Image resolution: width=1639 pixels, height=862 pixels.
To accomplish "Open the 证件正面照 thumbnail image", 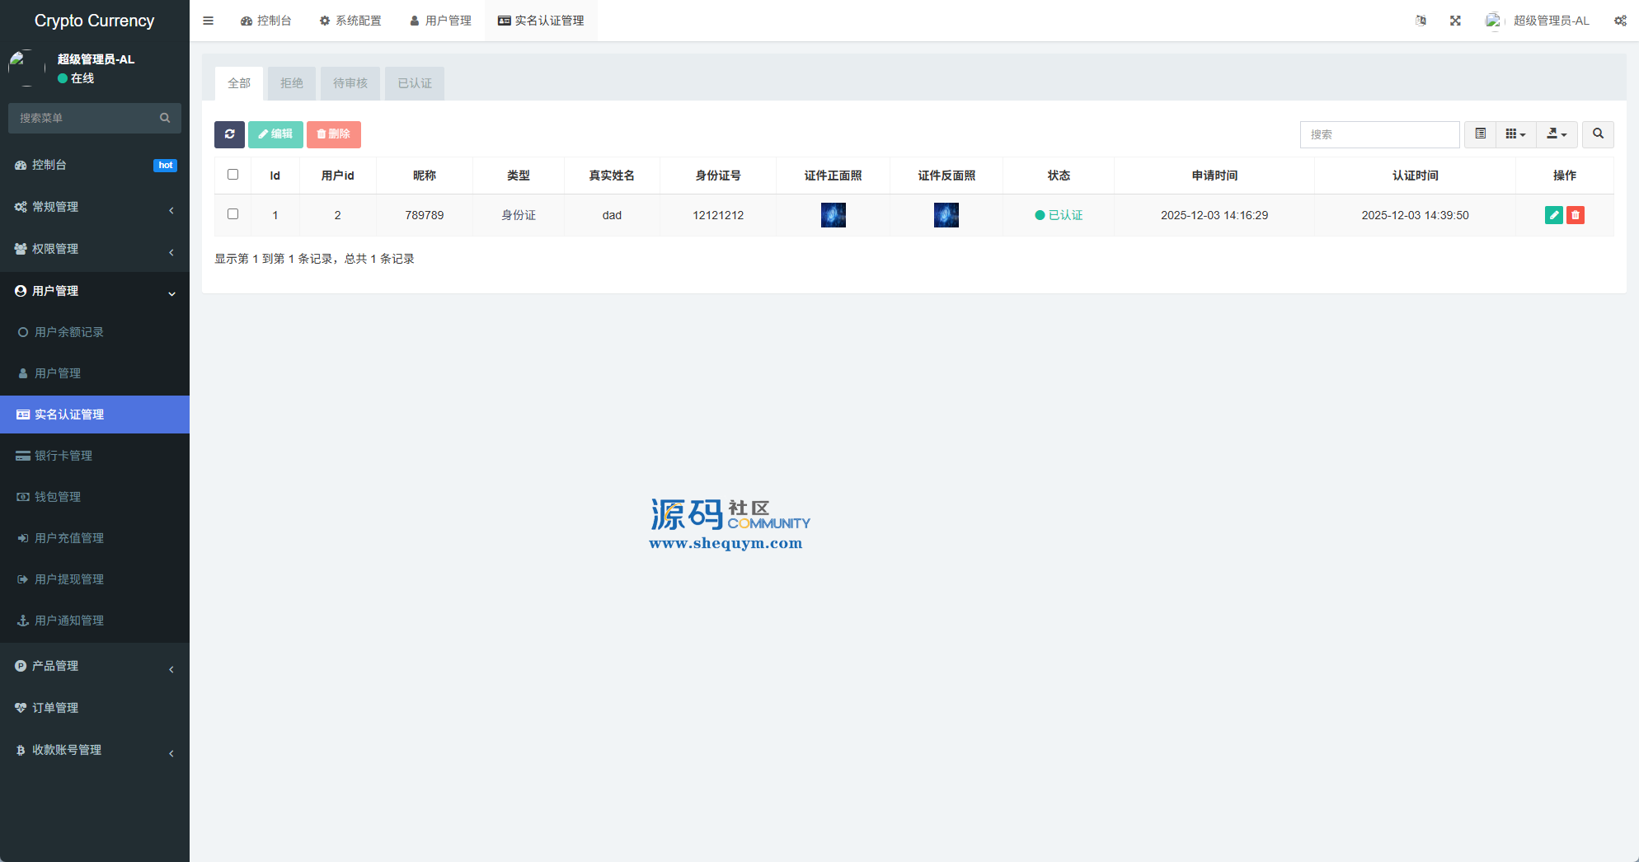I will pyautogui.click(x=833, y=215).
